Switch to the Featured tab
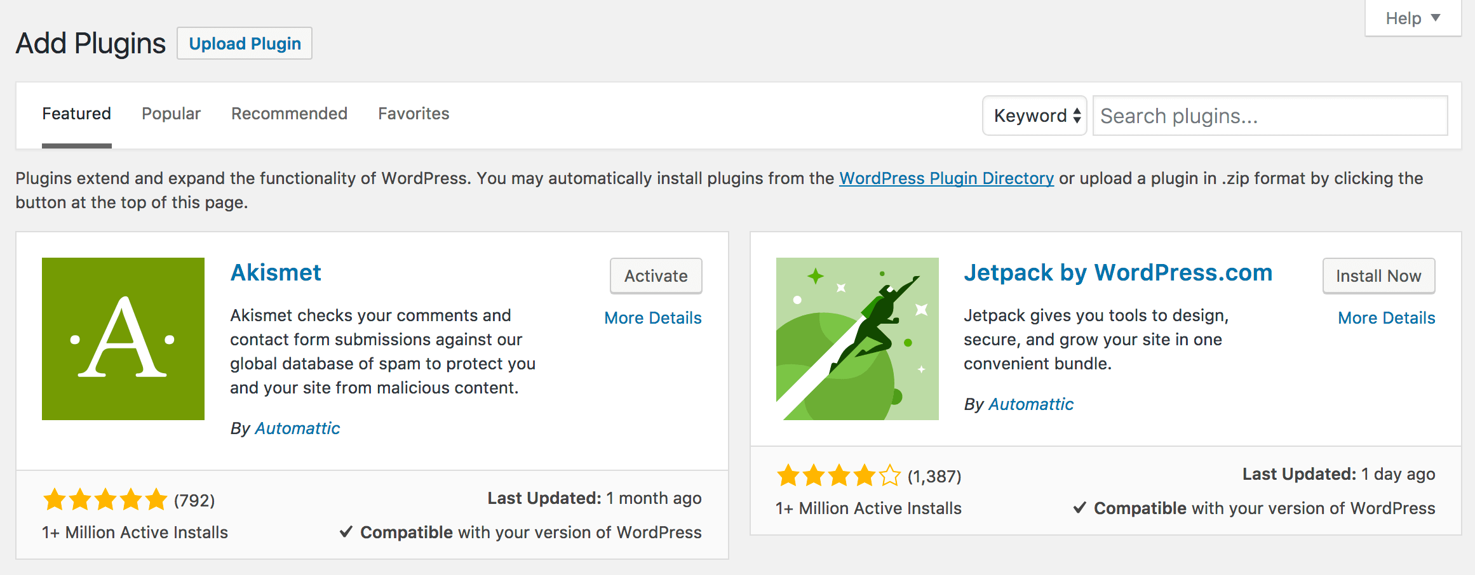The image size is (1475, 575). [x=77, y=114]
